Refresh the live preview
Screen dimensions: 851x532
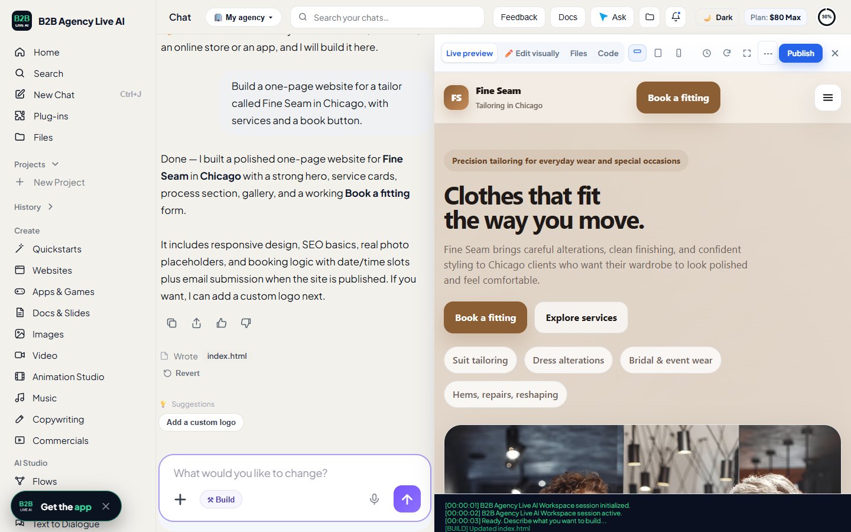(727, 53)
